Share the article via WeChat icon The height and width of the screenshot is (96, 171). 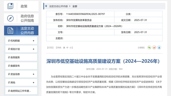(149, 47)
